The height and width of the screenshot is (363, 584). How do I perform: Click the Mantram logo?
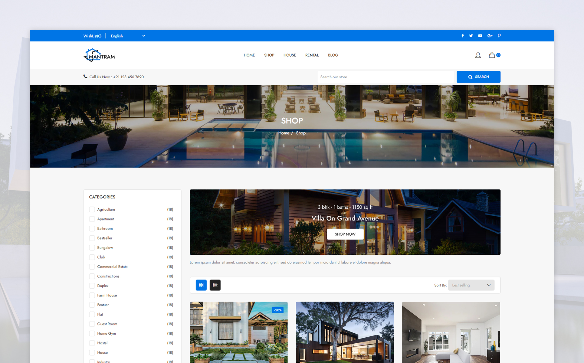coord(99,55)
